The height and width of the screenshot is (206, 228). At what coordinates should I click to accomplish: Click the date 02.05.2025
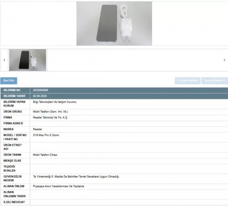point(39,96)
